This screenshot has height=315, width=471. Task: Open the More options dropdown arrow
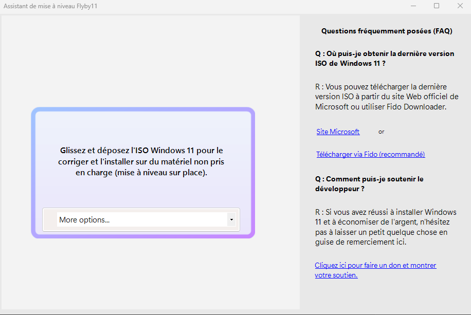point(231,219)
